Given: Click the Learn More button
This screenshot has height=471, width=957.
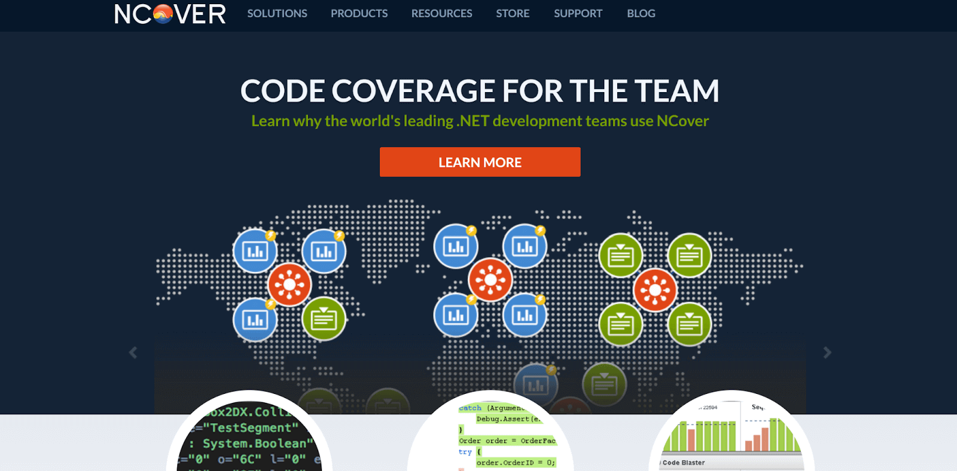Looking at the screenshot, I should coord(480,162).
